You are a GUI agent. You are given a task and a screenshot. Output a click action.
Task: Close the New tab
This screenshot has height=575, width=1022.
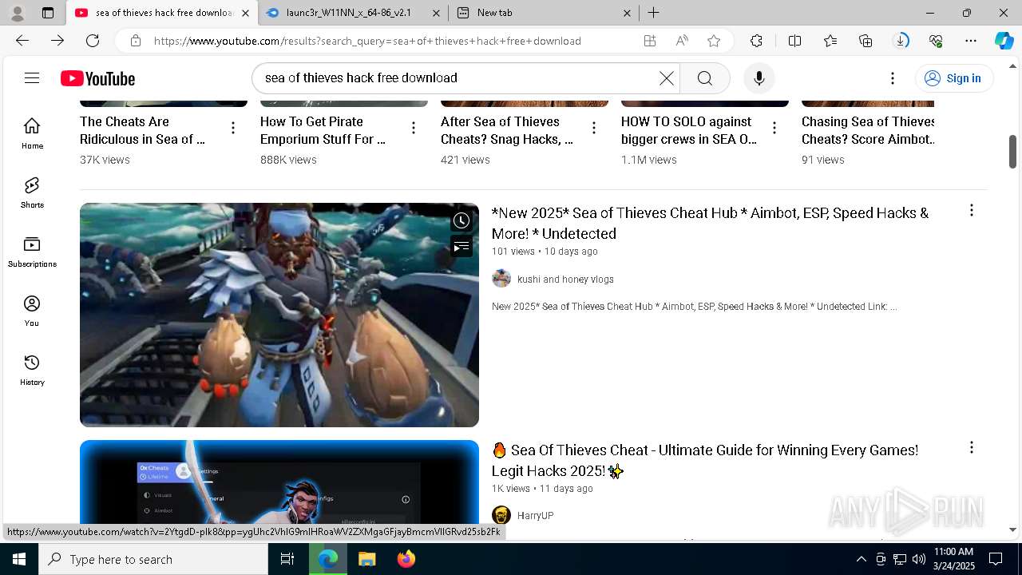coord(627,13)
